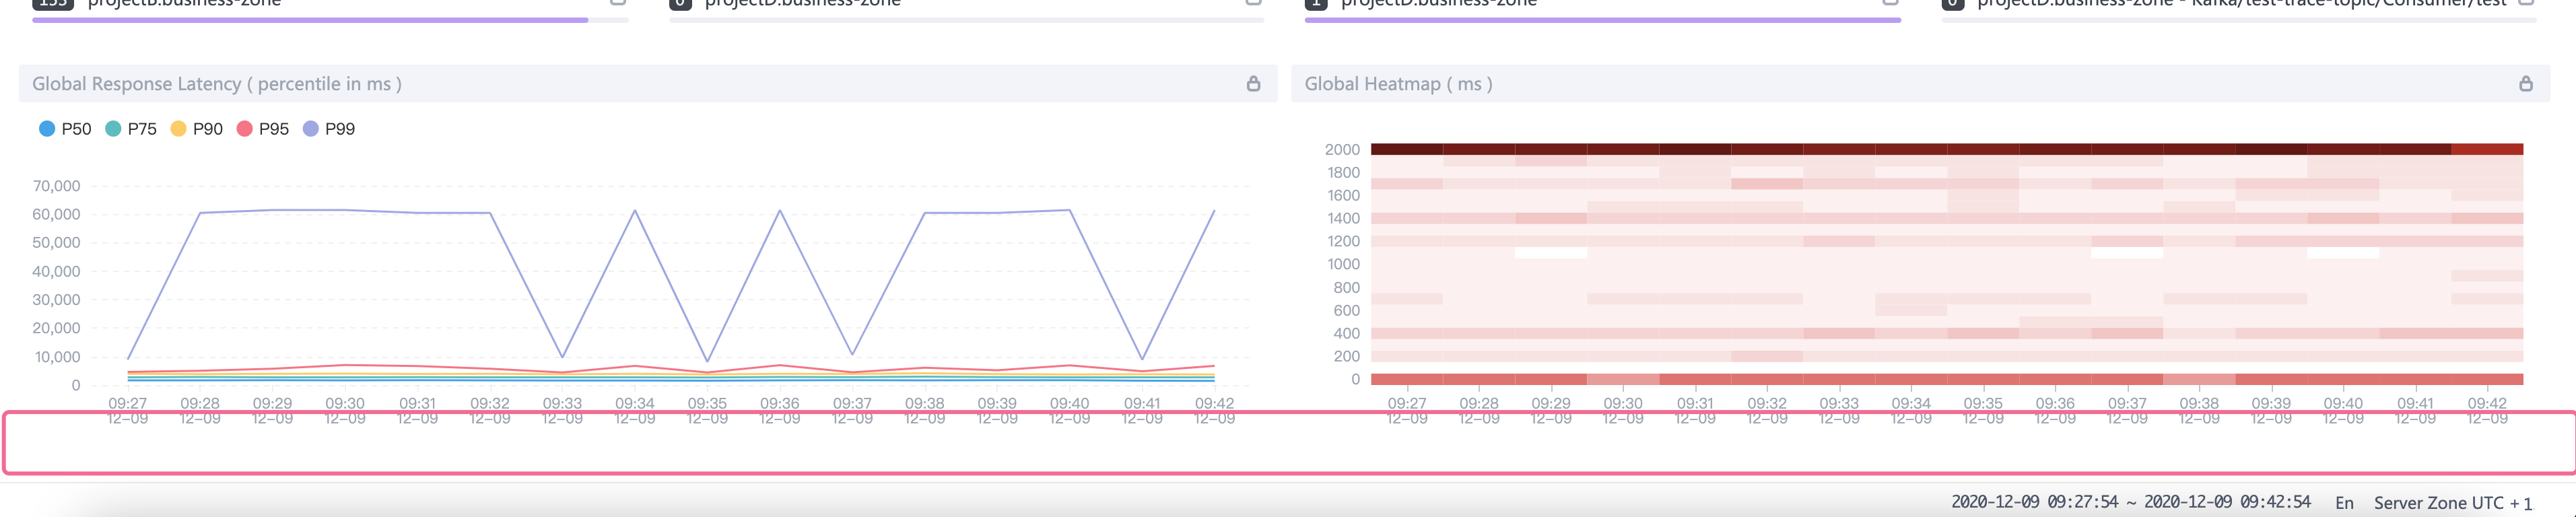Toggle the P95 legend series
The width and height of the screenshot is (2576, 517).
point(263,129)
